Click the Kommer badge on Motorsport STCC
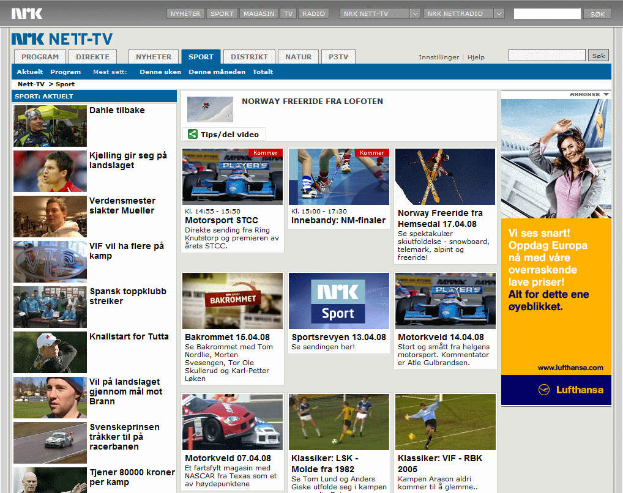Screen dimensions: 623x493 click(266, 153)
